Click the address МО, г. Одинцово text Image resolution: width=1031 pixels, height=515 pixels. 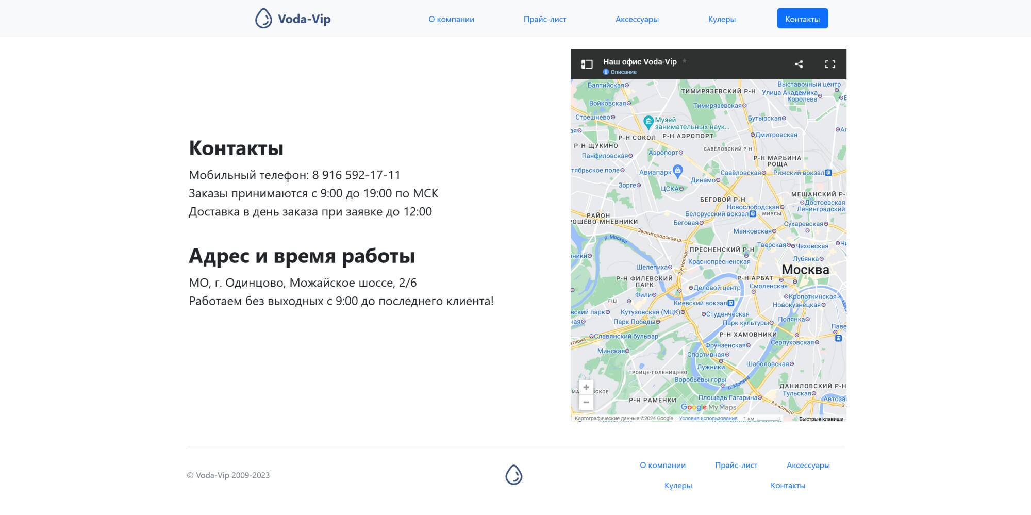303,283
